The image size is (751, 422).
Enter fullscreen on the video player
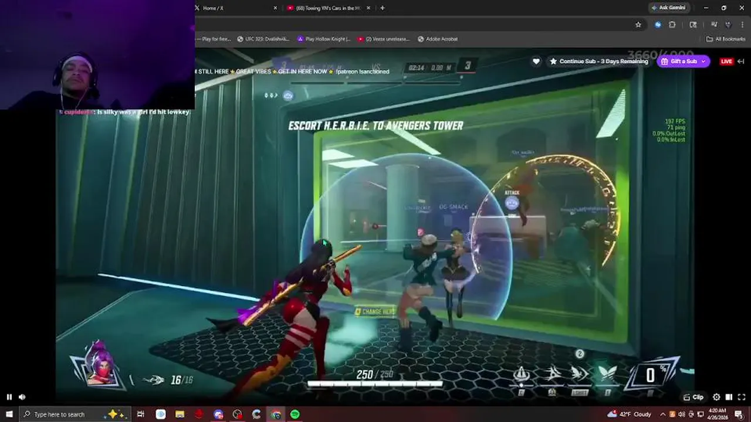742,397
